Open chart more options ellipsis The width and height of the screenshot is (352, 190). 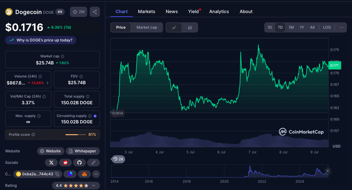[341, 27]
